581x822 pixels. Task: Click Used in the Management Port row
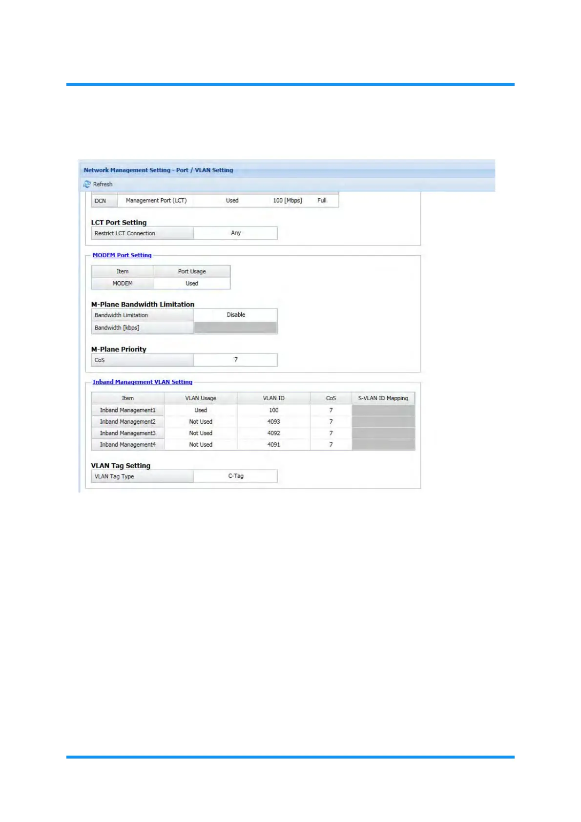[x=232, y=201]
